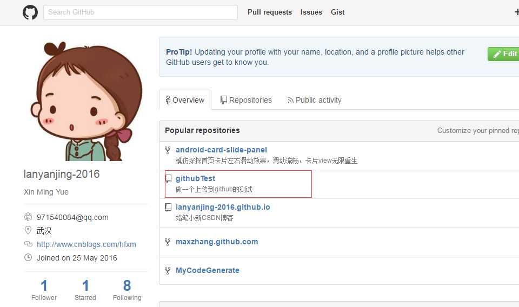Screen dimensions: 519x307
Task: Open Issues in top navigation
Action: (x=311, y=12)
